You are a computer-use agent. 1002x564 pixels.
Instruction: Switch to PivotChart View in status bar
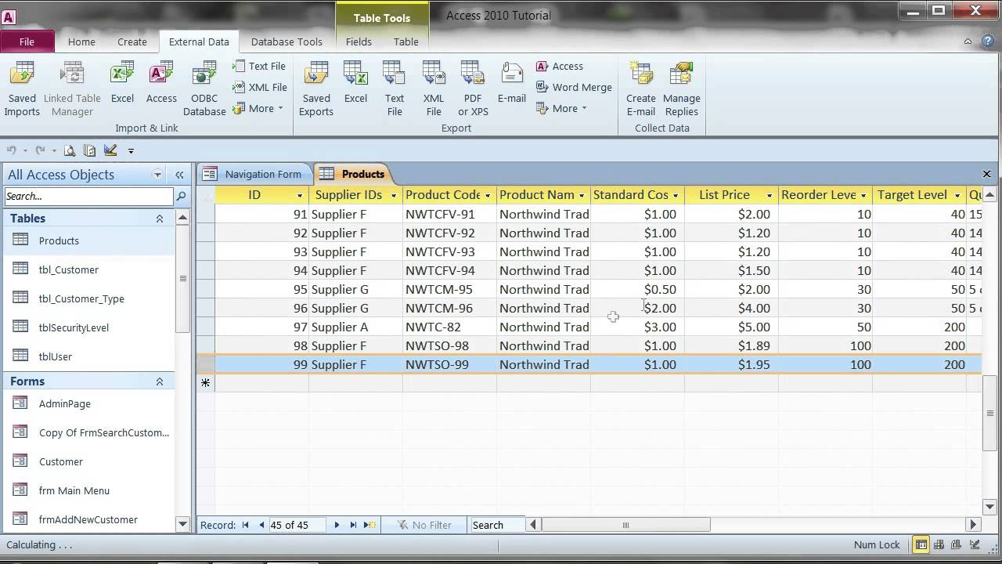pos(956,545)
